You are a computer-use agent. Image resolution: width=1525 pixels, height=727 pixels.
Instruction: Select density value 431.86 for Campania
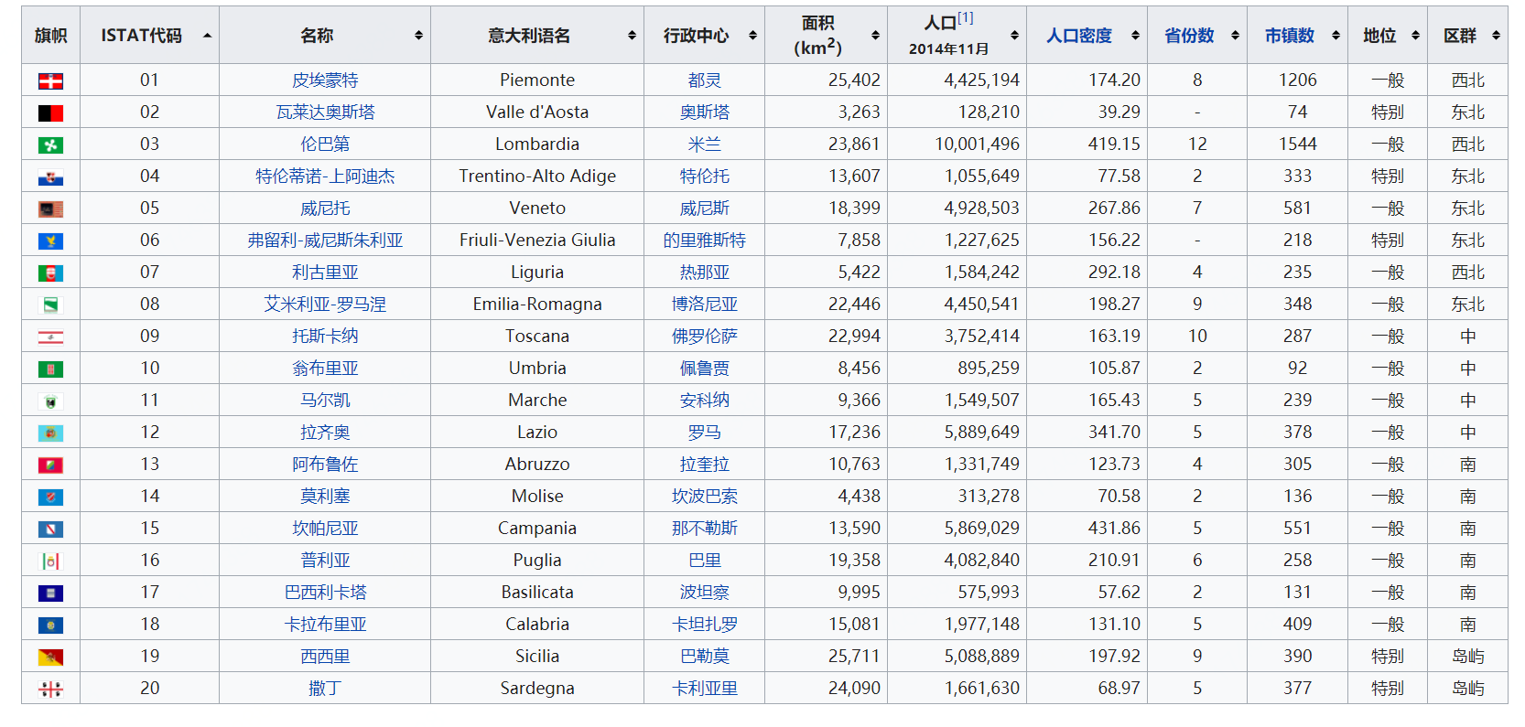point(1114,529)
